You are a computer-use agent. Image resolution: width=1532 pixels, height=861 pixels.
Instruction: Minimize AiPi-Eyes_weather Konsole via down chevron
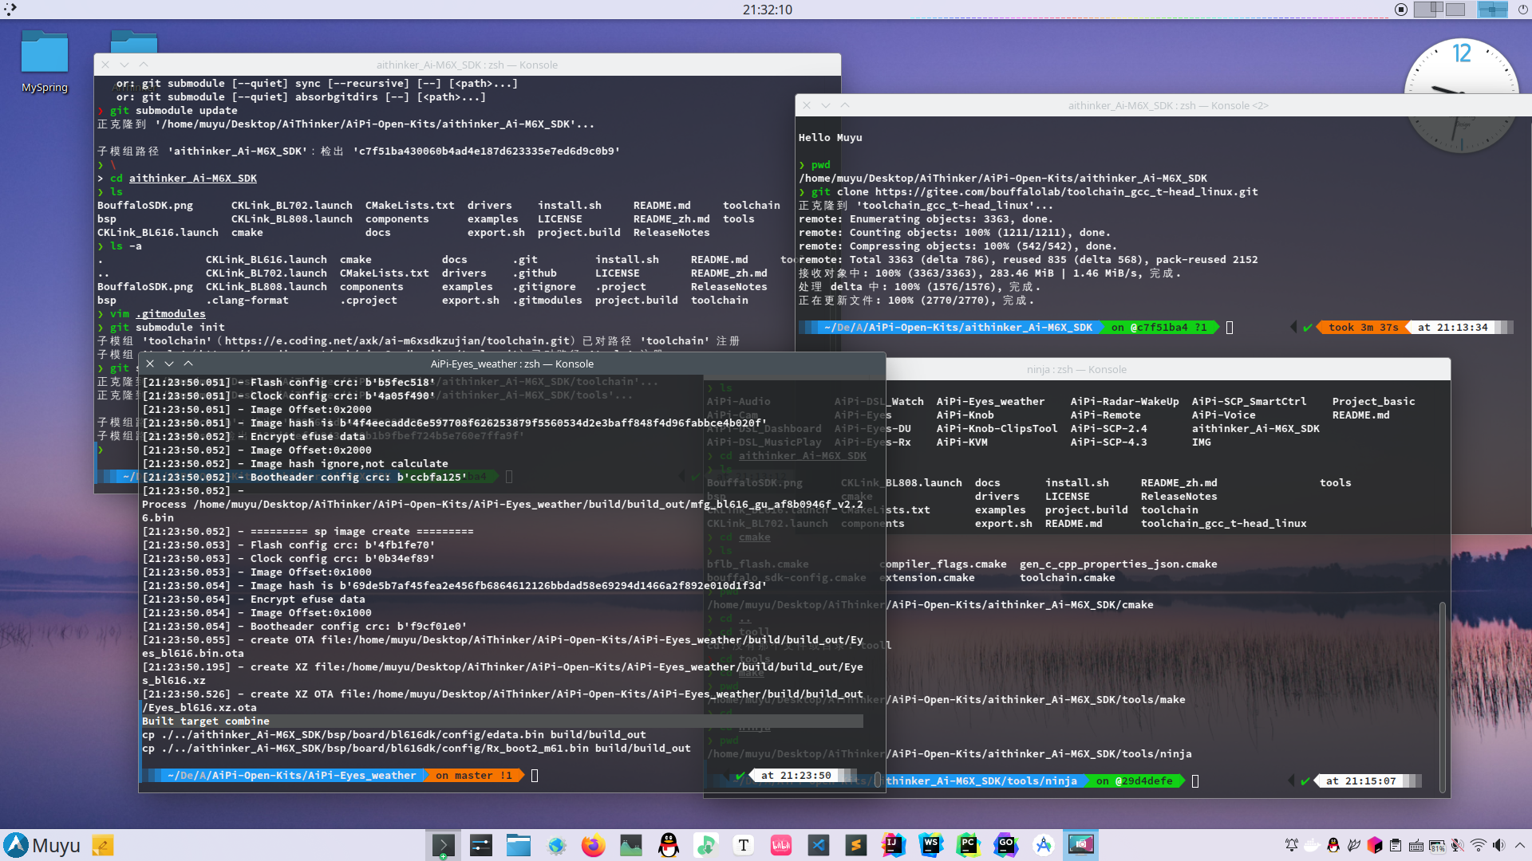point(169,364)
